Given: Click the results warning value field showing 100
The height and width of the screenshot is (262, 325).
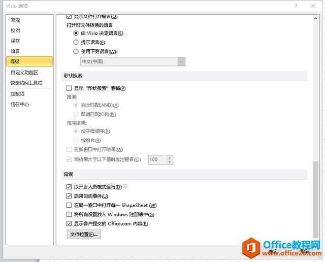Looking at the screenshot, I should click(157, 159).
